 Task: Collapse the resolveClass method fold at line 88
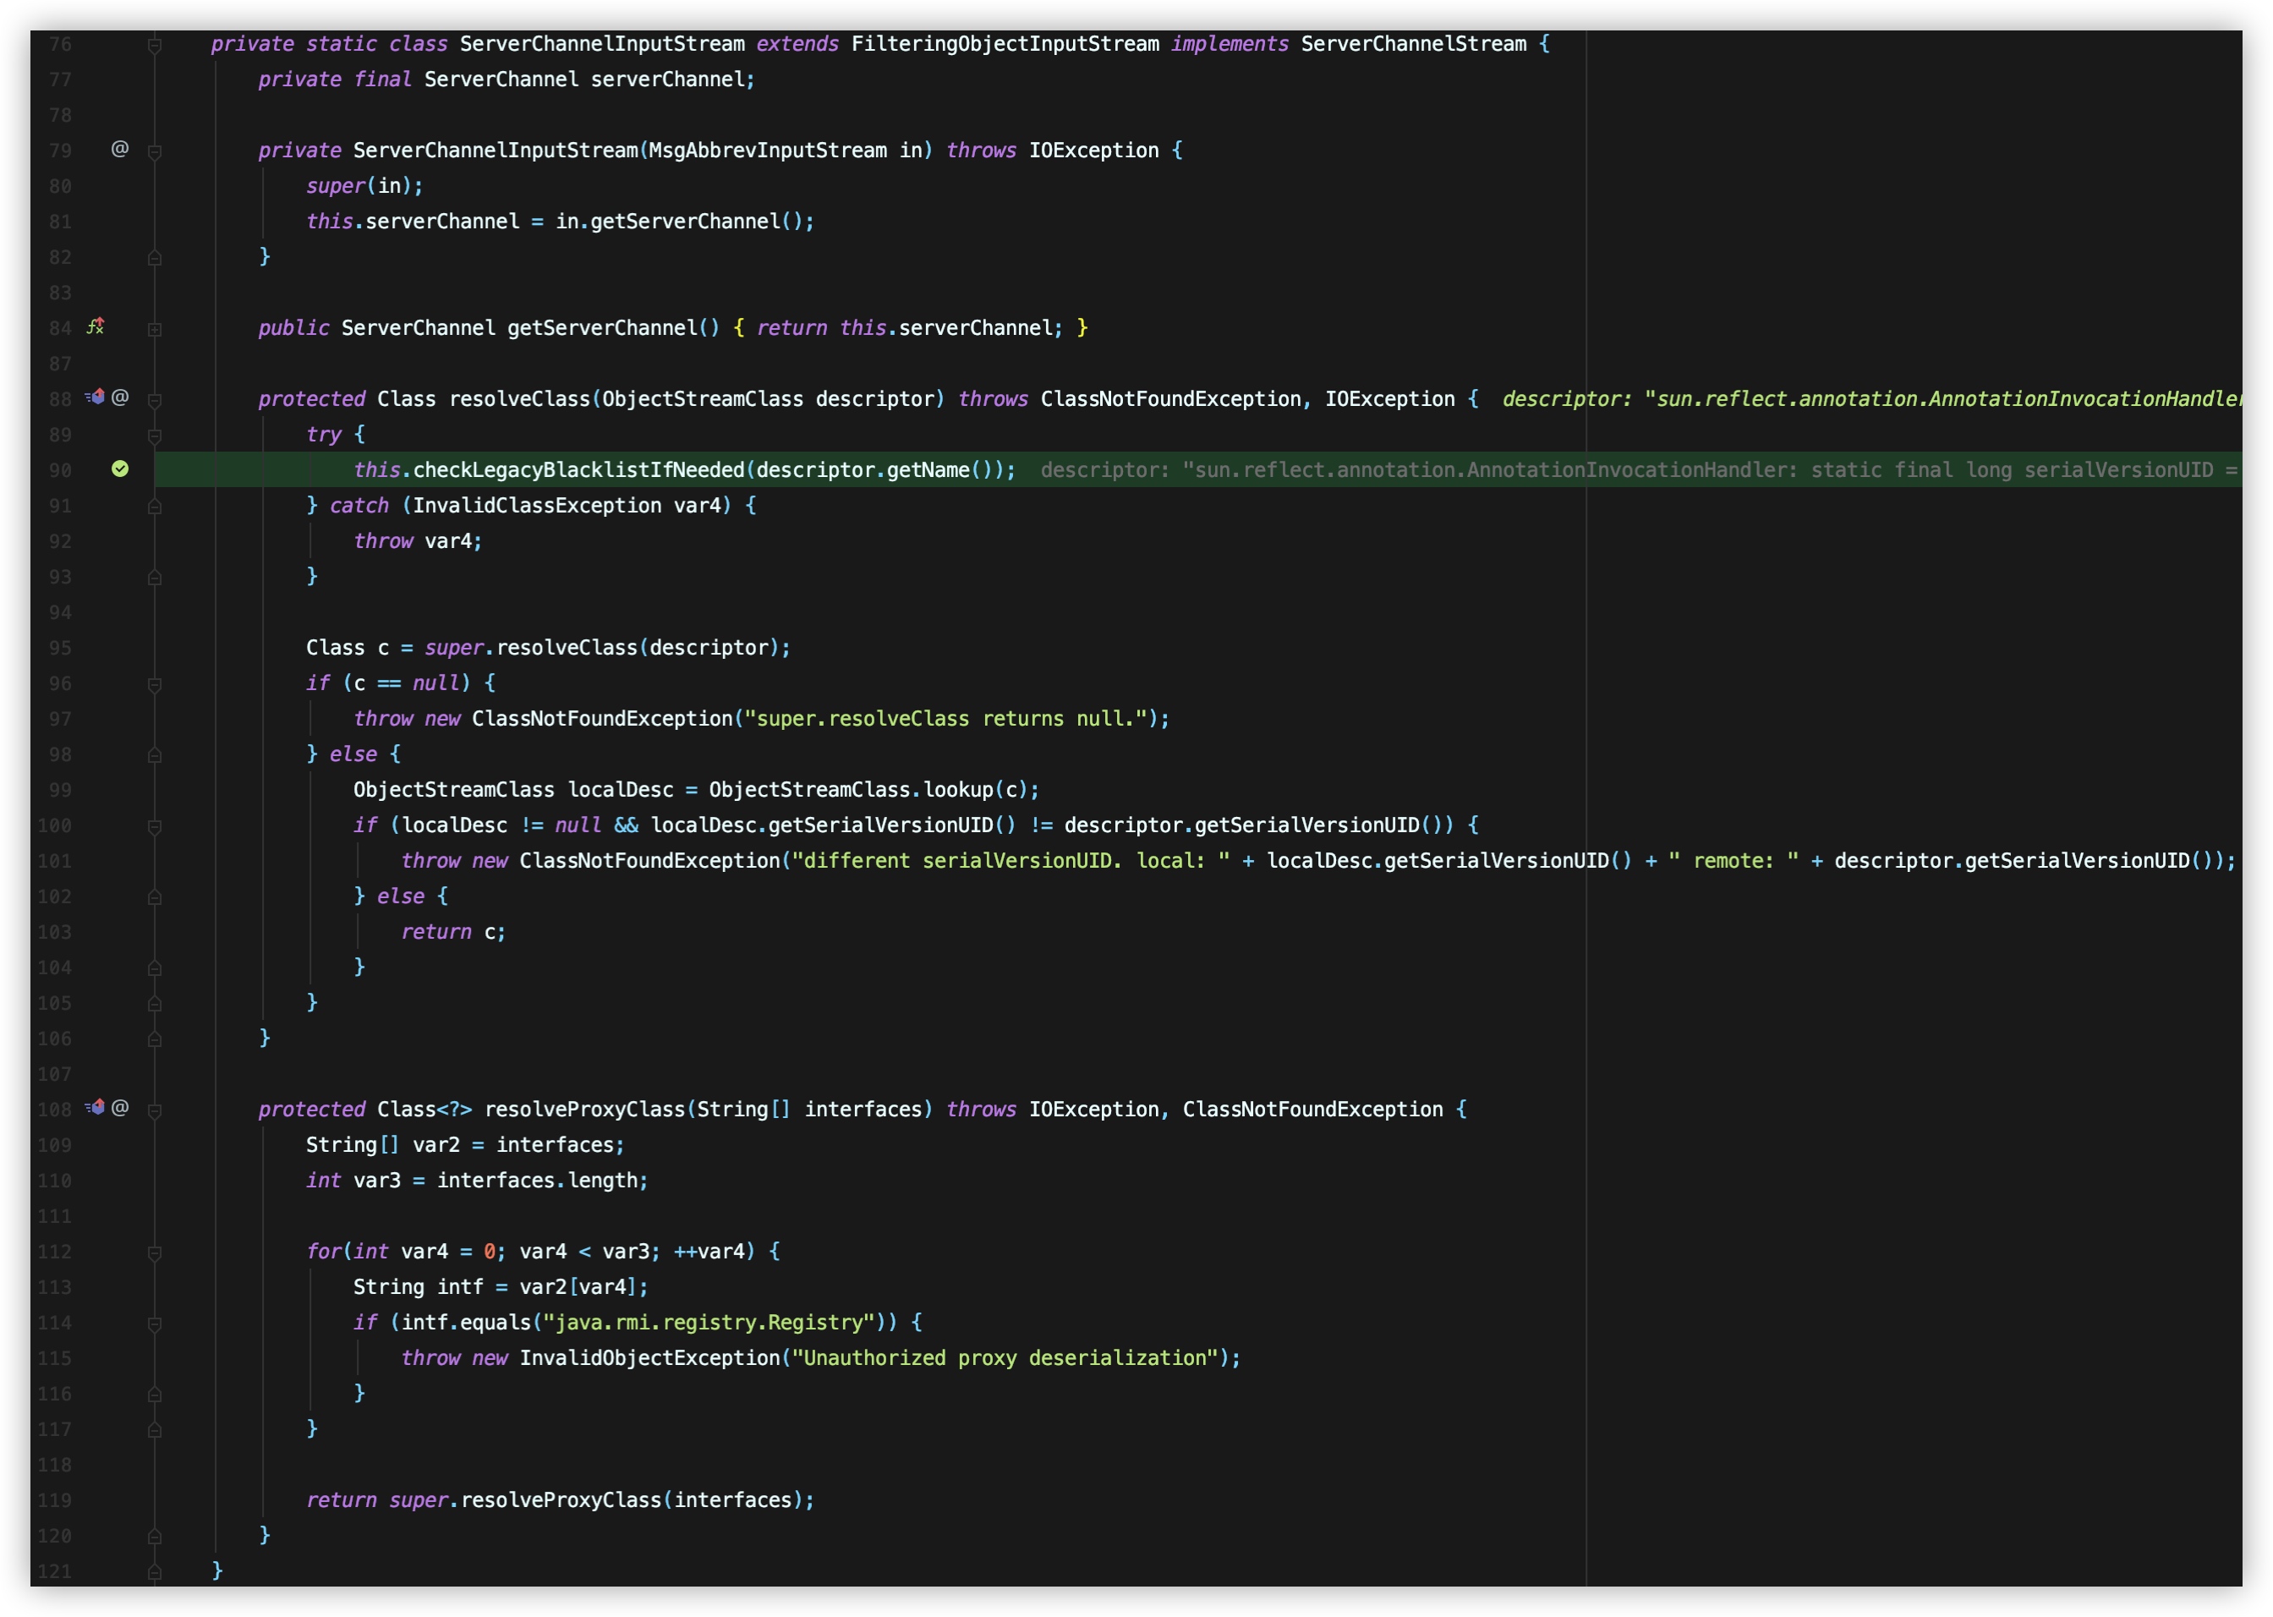click(x=154, y=400)
